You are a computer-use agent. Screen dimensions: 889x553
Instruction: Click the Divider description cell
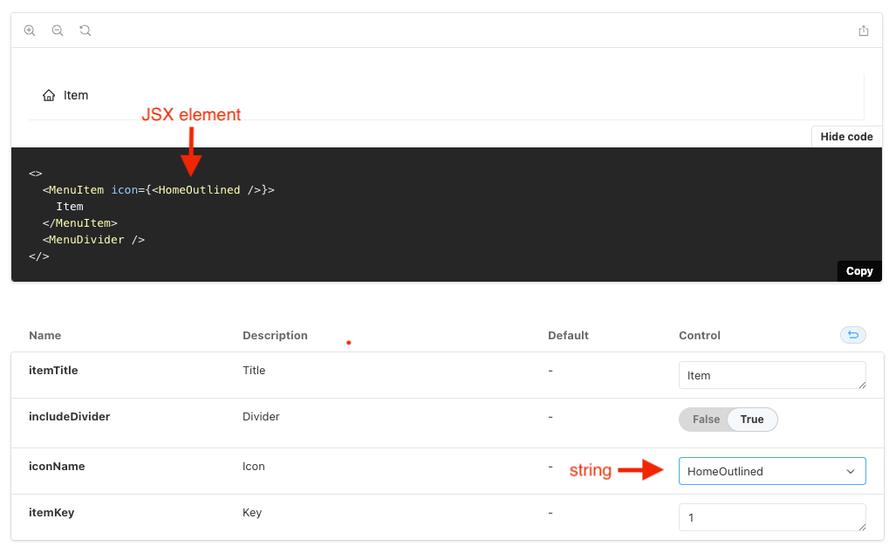coord(261,416)
